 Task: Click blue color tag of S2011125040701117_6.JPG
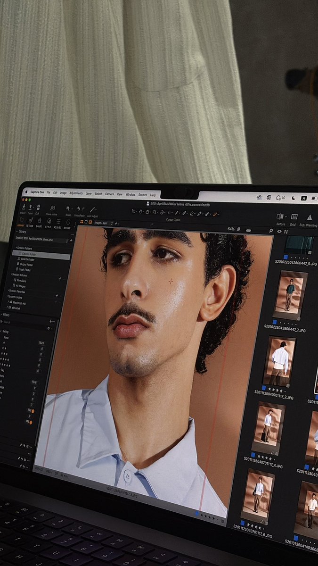point(243,523)
